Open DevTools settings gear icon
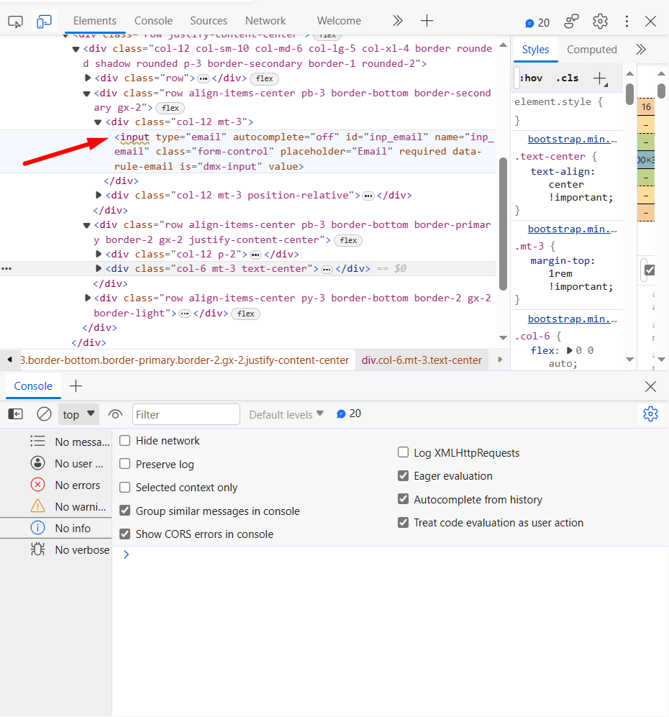Screen dimensions: 669x717 [x=600, y=22]
